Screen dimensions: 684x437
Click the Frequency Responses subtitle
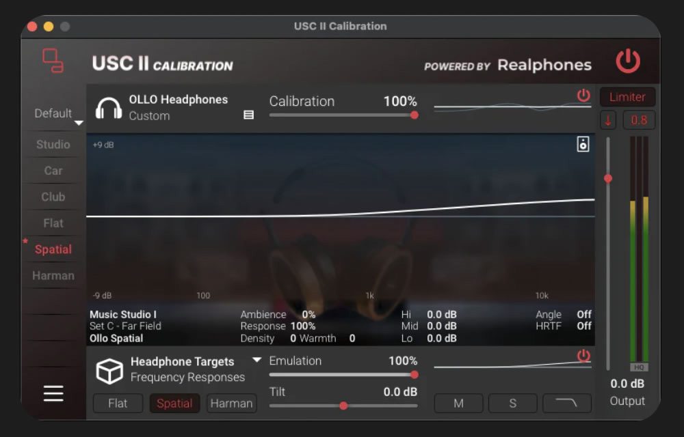pos(187,377)
